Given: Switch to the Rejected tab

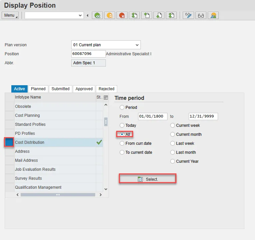Looking at the screenshot, I should (107, 89).
